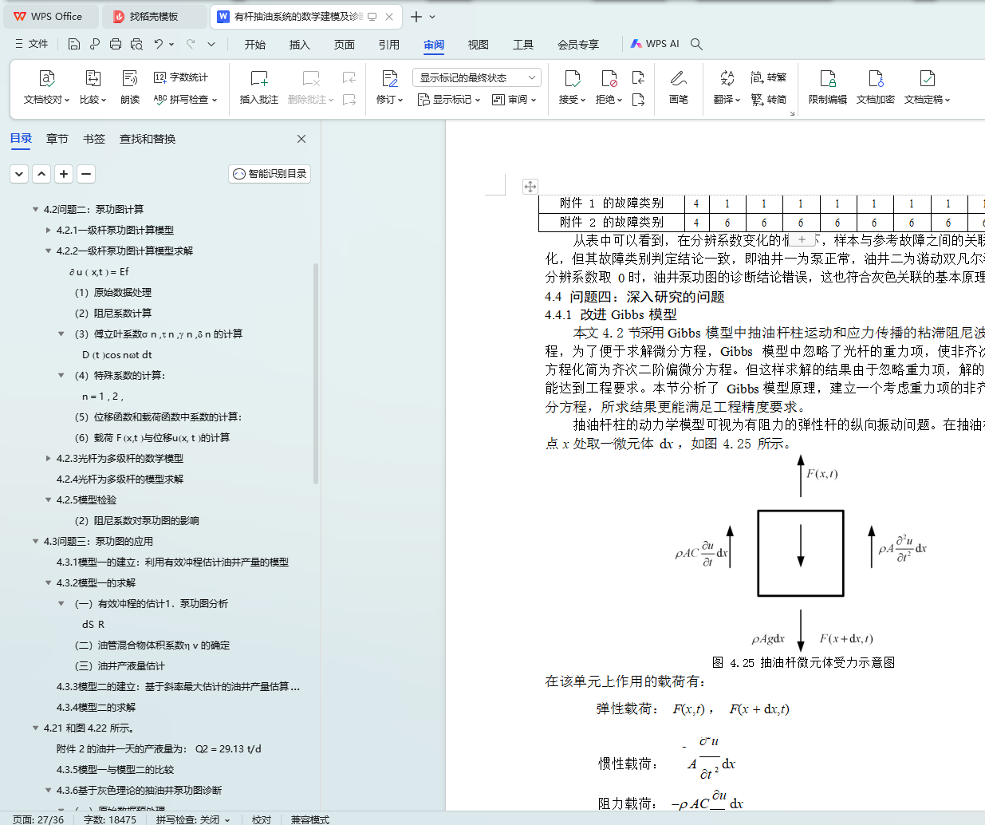Click the outline panel vertical scrollbar
This screenshot has width=985, height=825.
(316, 373)
